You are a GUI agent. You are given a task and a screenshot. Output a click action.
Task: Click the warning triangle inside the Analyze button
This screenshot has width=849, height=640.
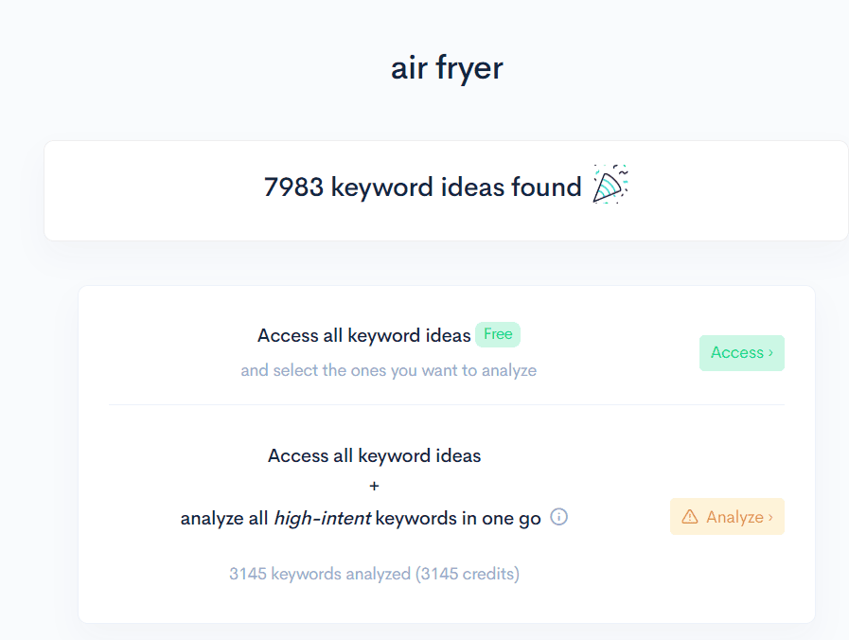689,516
